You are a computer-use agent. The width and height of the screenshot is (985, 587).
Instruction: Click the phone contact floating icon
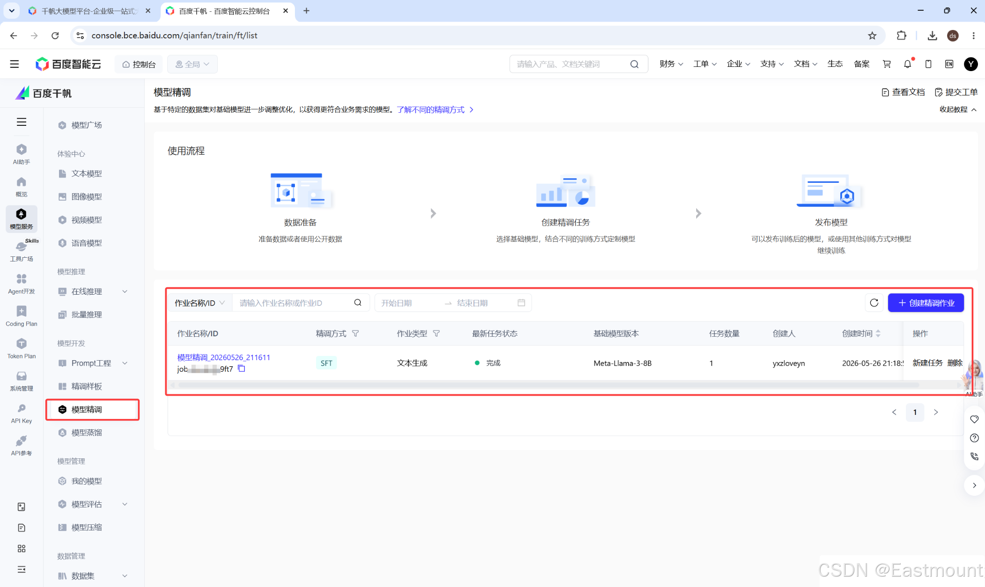coord(974,457)
